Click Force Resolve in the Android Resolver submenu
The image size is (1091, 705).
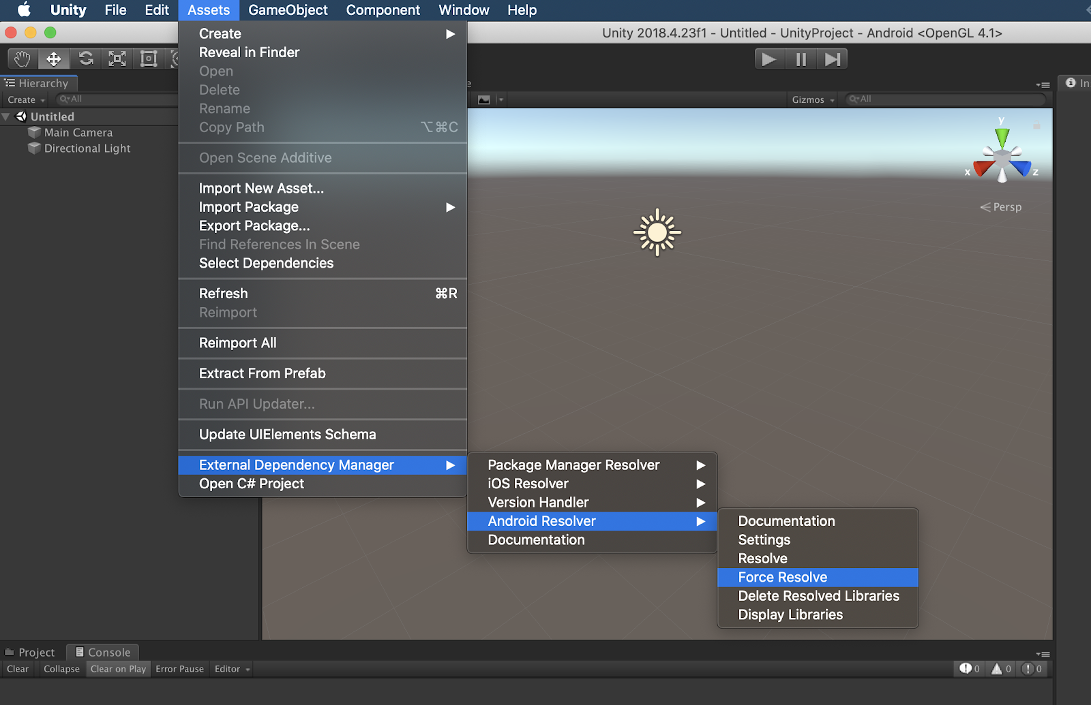click(781, 577)
